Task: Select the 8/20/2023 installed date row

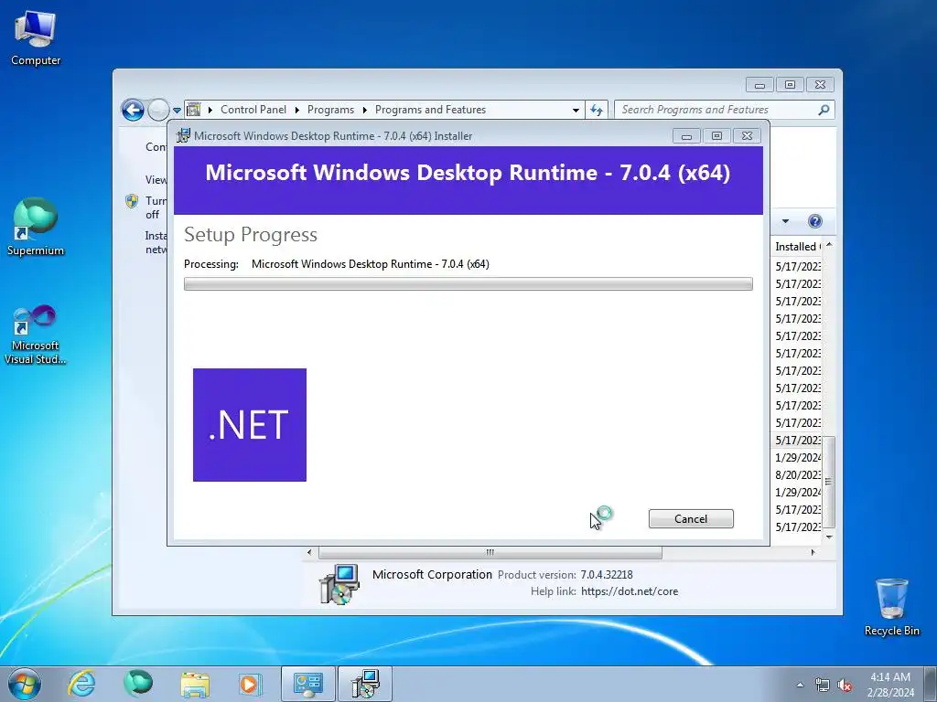Action: (x=798, y=475)
